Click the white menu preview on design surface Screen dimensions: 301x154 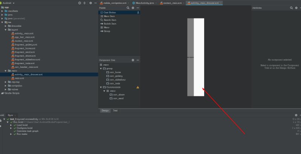point(199,57)
